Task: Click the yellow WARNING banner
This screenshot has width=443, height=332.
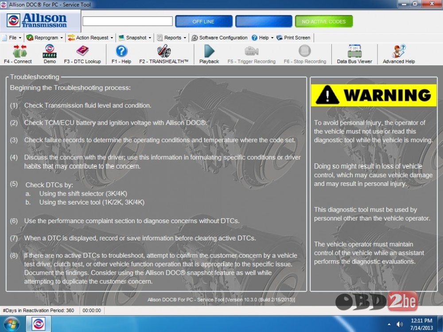Action: click(x=373, y=95)
